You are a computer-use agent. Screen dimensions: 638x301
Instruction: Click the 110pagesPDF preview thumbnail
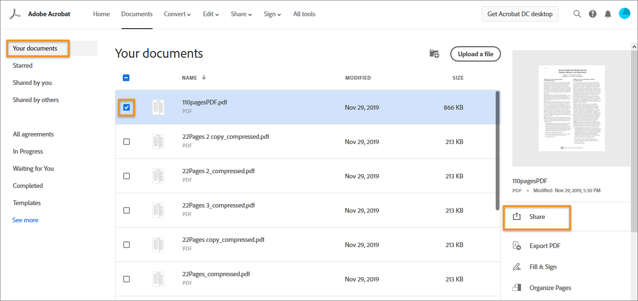point(571,108)
